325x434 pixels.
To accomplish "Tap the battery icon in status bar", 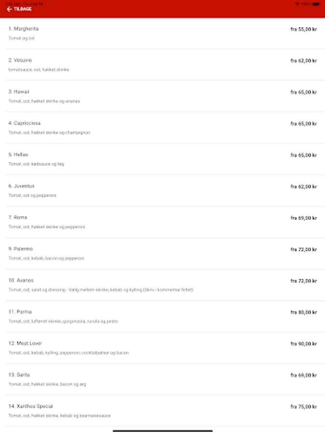I will (x=315, y=3).
